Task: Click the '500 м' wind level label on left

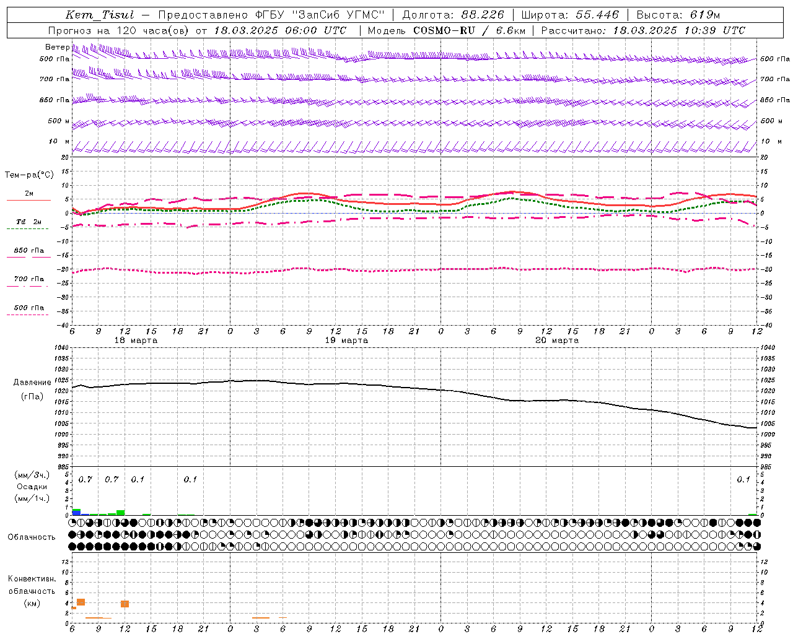Action: point(59,121)
